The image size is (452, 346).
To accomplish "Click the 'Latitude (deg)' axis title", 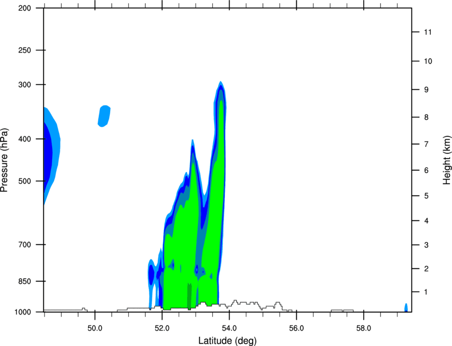I will point(227,341).
